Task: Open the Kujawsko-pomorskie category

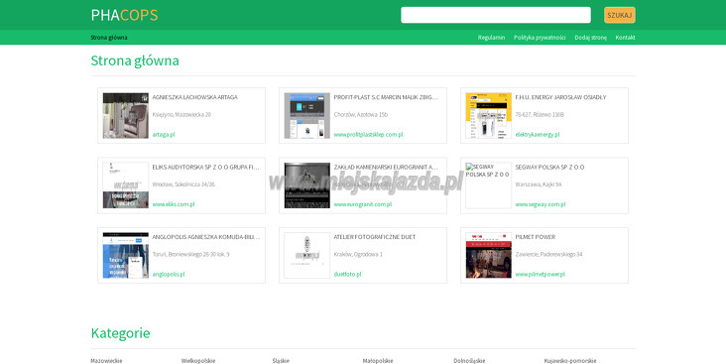Action: (x=570, y=361)
